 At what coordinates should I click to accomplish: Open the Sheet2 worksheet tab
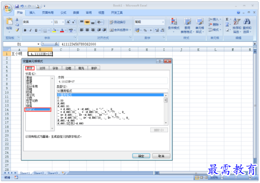point(39,173)
